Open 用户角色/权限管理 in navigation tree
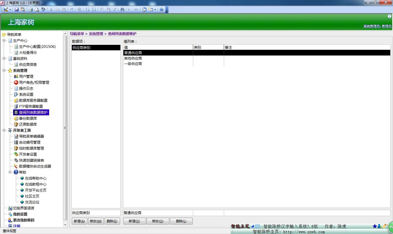393x234 pixels. 34,82
